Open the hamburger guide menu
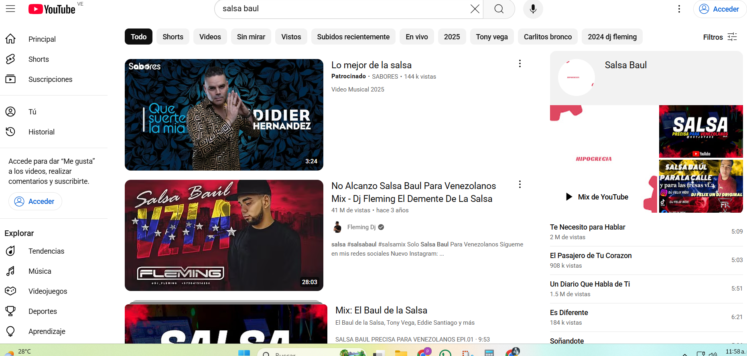Screen dimensions: 747x356 click(10, 9)
